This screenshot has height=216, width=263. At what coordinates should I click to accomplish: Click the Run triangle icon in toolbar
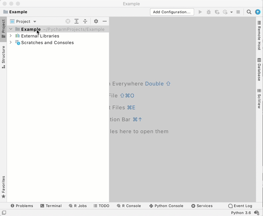click(x=200, y=12)
